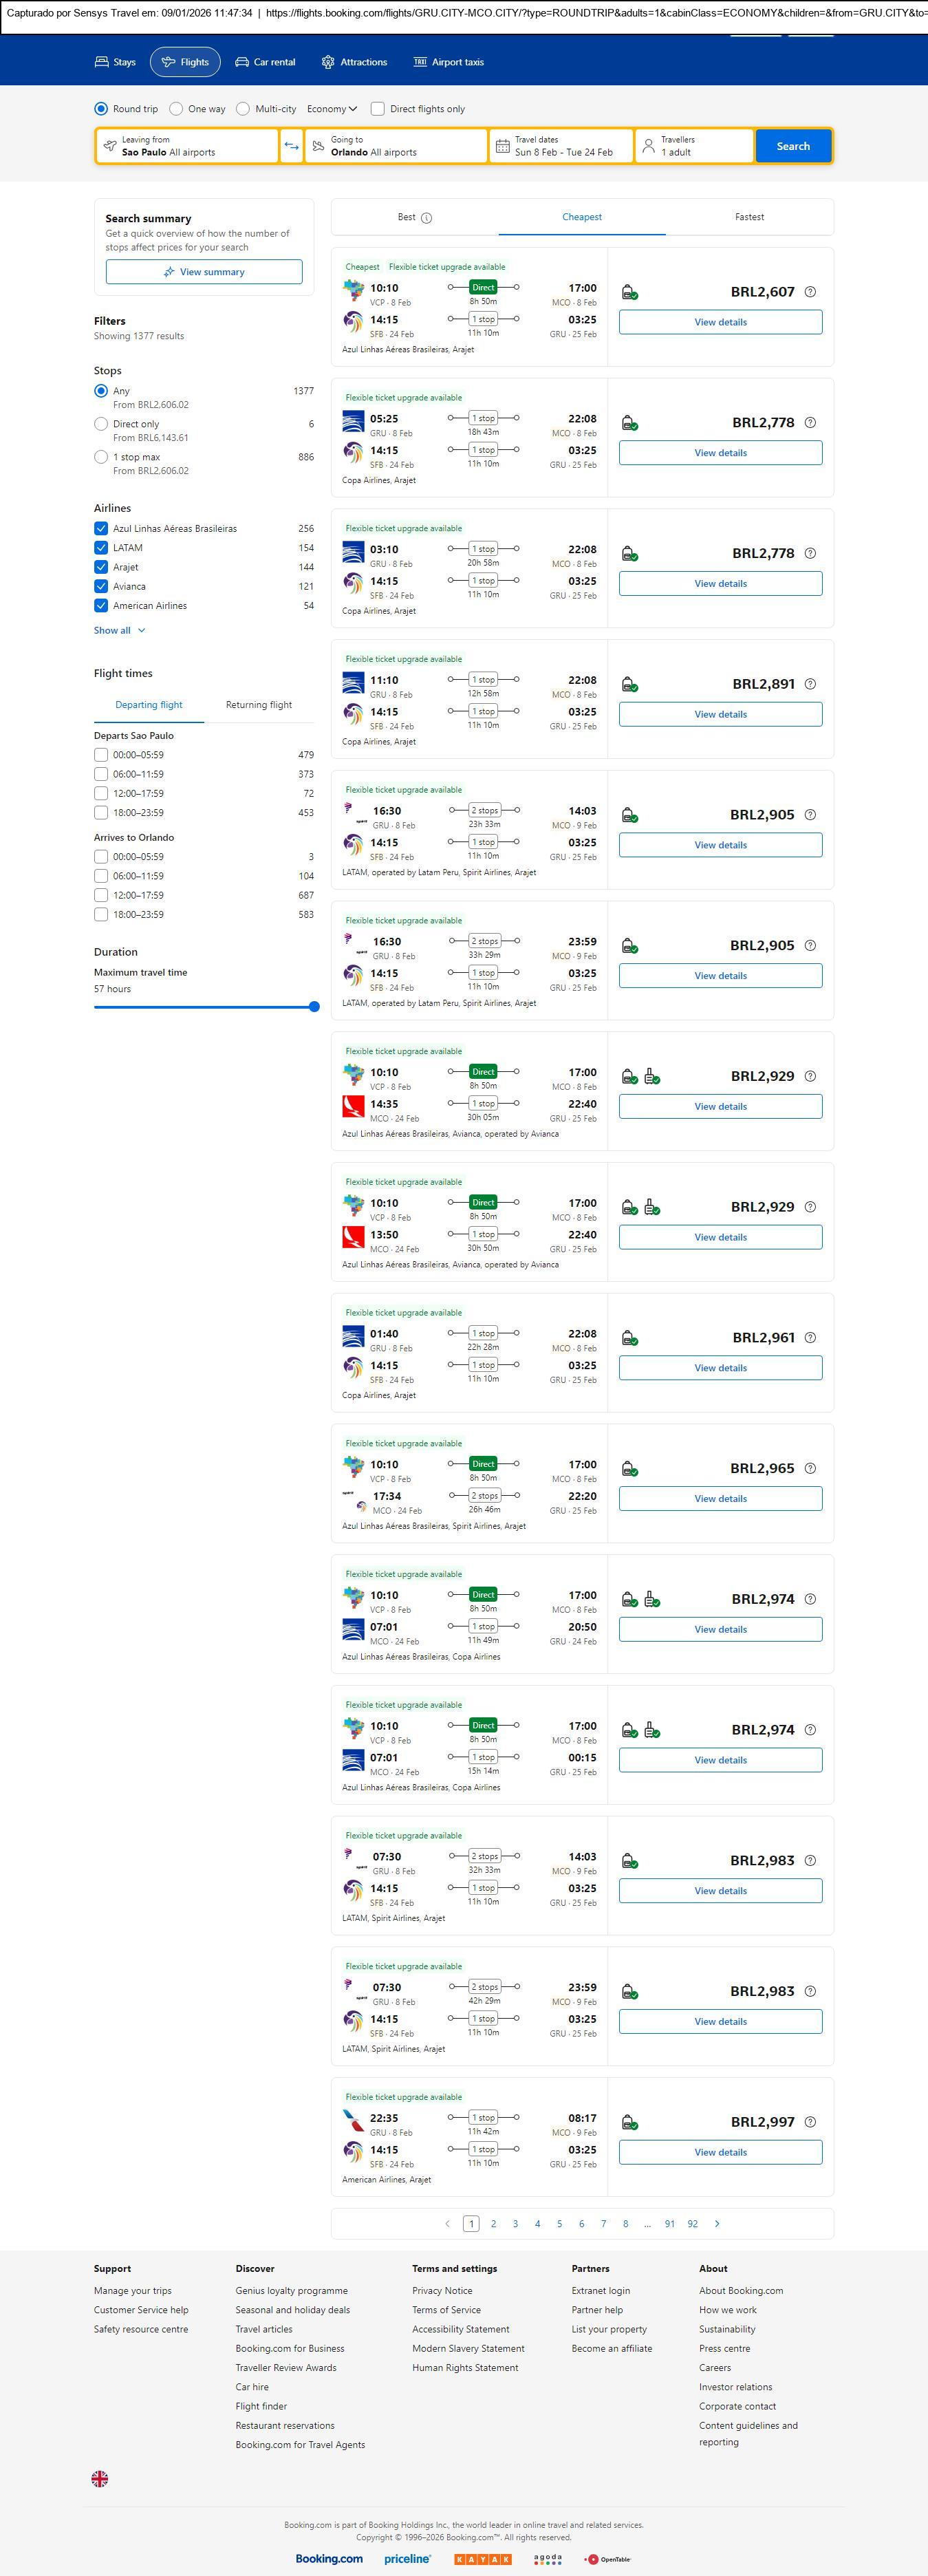Click the info icon beside the Best tab
Screen dimensions: 928x2576
[x=427, y=218]
